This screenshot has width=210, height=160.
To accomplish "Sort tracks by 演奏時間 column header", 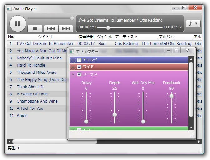I will click(x=86, y=37).
